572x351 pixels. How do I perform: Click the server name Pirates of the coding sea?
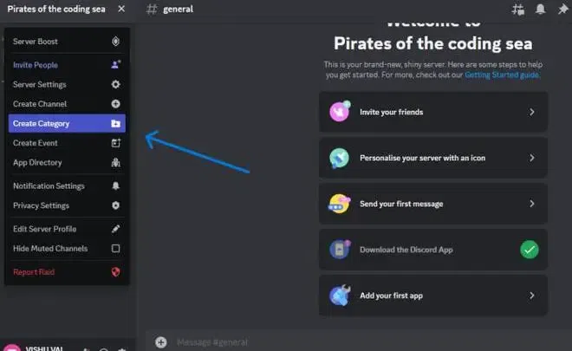[x=56, y=10]
